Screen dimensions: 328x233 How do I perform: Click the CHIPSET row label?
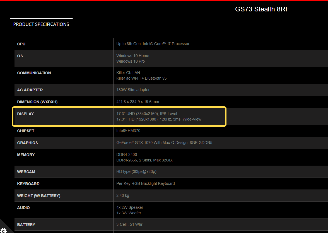click(26, 131)
